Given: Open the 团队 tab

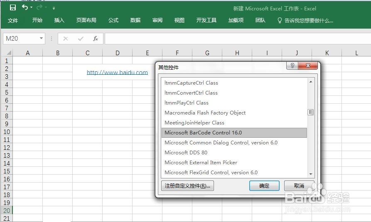Looking at the screenshot, I should 260,20.
